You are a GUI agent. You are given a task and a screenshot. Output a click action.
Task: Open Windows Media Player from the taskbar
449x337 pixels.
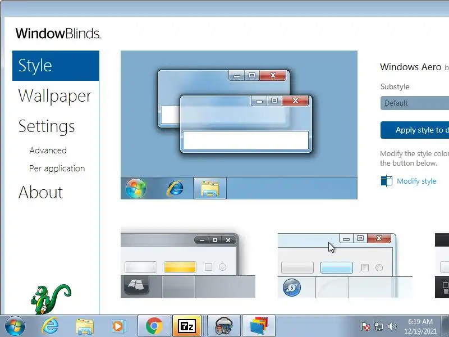tap(118, 326)
